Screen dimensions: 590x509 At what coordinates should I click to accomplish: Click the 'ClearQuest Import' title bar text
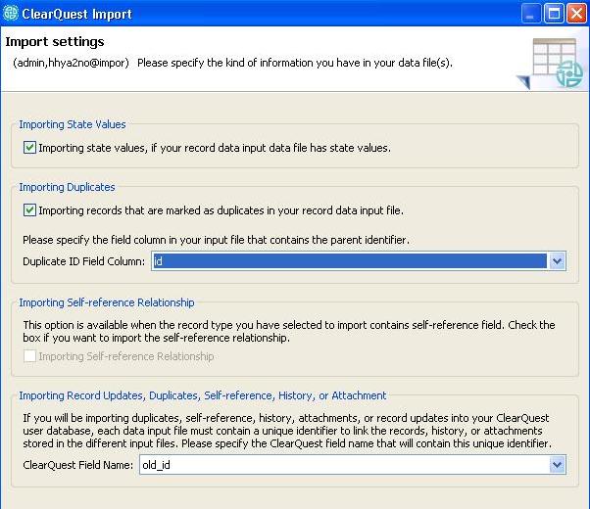[x=76, y=15]
